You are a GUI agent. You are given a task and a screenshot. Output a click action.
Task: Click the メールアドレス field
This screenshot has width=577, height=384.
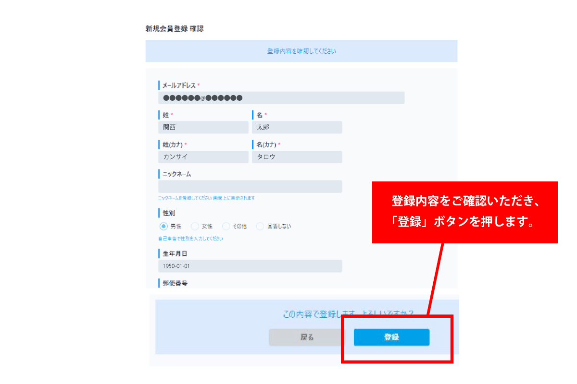click(x=281, y=98)
